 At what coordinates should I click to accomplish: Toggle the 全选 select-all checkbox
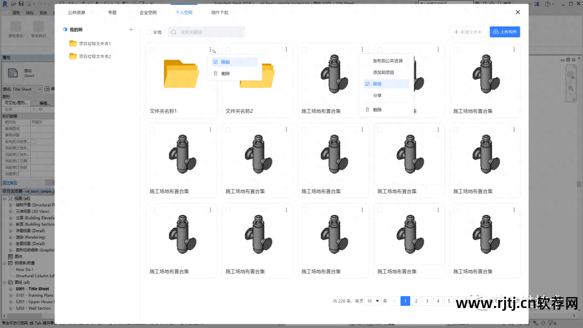click(150, 32)
